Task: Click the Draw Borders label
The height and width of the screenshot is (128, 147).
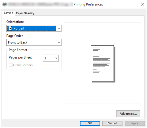Action: point(23,65)
